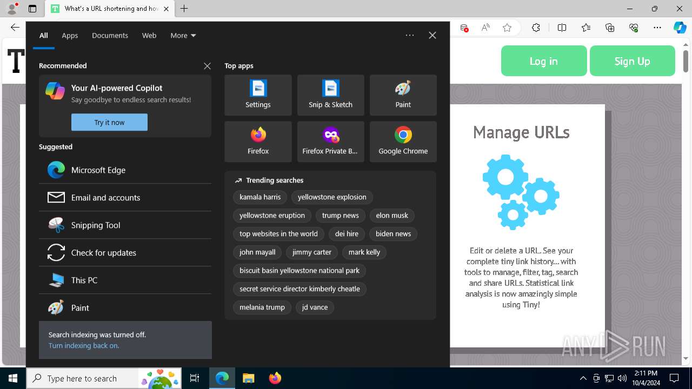Open Firefox Private Browsing tile

coord(330,142)
